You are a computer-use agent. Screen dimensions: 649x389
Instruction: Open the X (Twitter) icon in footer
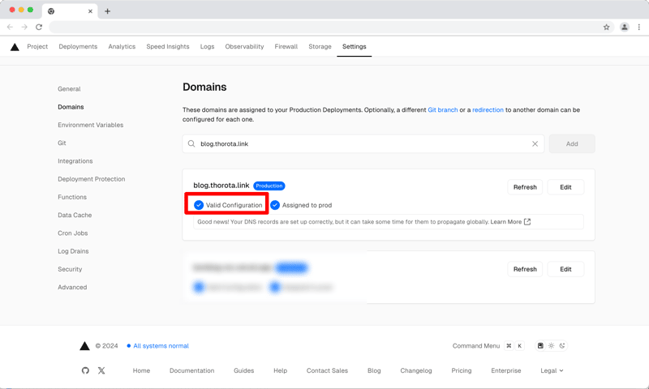(101, 370)
